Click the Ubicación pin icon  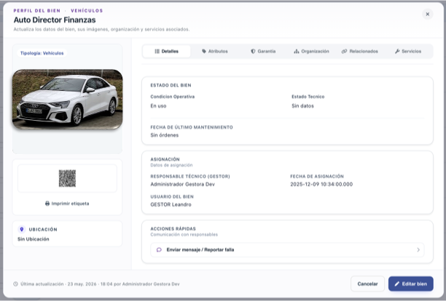(22, 229)
